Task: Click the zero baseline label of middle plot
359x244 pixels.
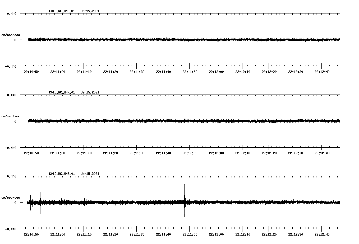Action: pyautogui.click(x=16, y=121)
